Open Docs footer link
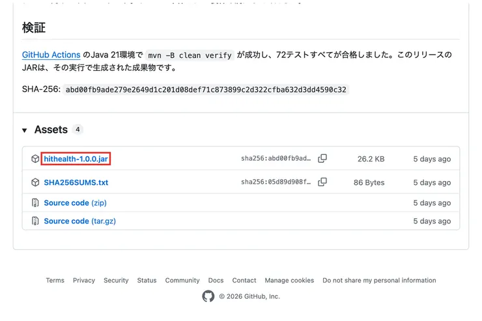This screenshot has width=482, height=321. 216,280
